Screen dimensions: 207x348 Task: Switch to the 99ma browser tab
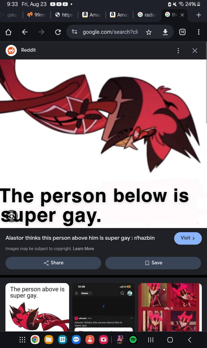pos(36,15)
